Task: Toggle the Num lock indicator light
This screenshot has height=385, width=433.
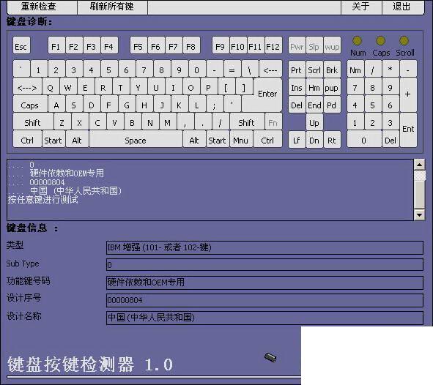Action: pyautogui.click(x=357, y=41)
